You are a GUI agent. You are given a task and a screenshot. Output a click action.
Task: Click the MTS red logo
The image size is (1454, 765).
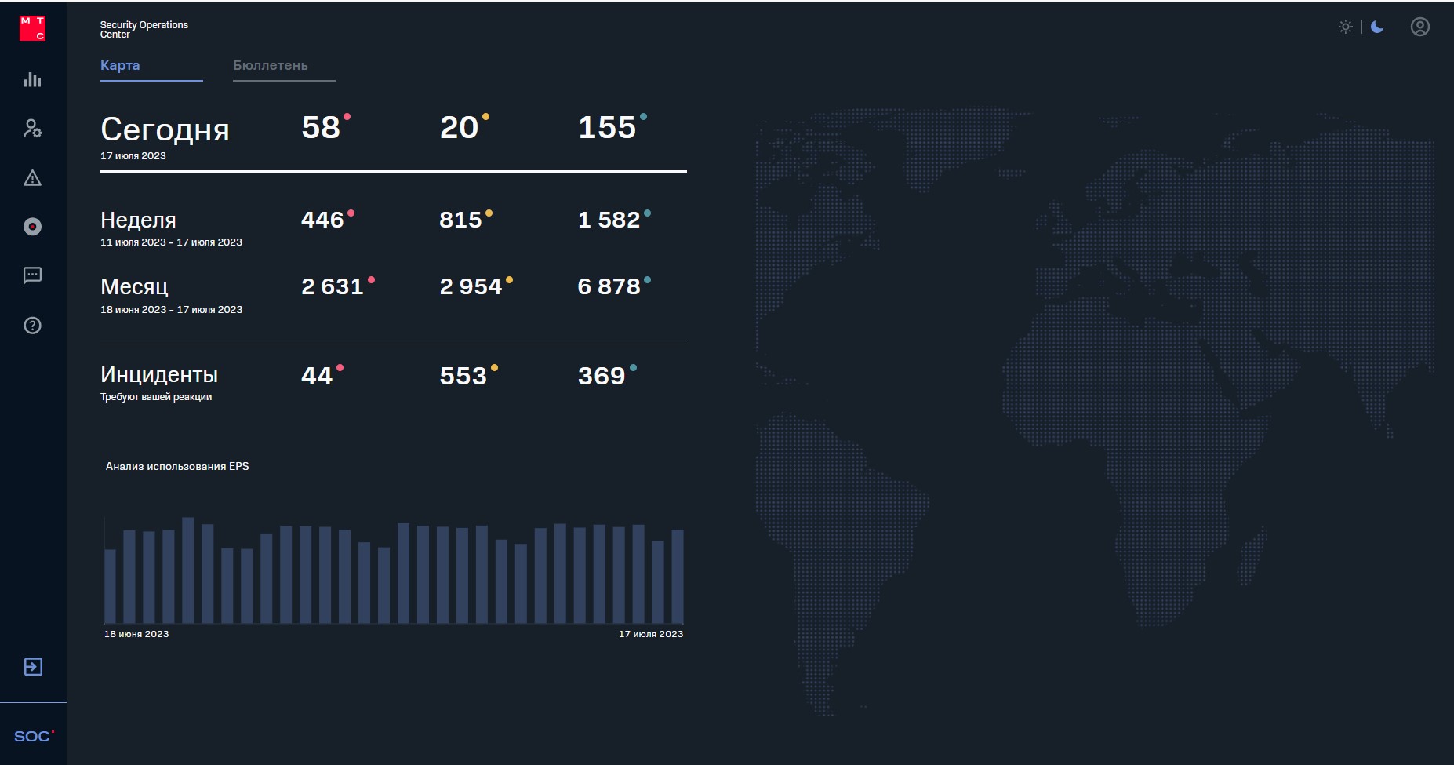pos(32,27)
